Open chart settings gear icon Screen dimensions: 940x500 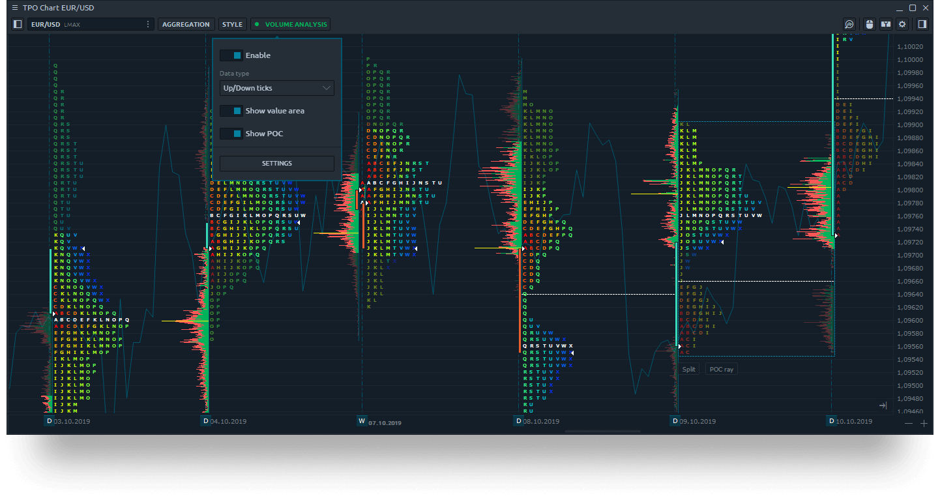click(x=902, y=24)
